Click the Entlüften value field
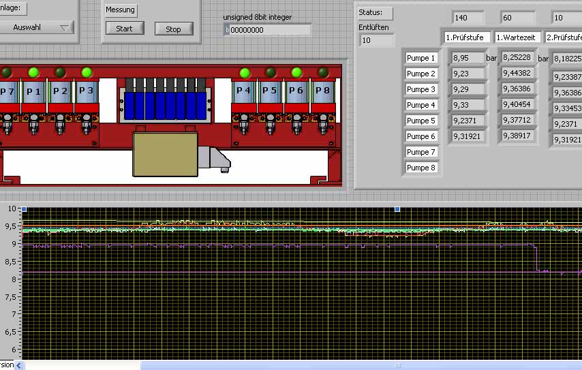 point(377,41)
